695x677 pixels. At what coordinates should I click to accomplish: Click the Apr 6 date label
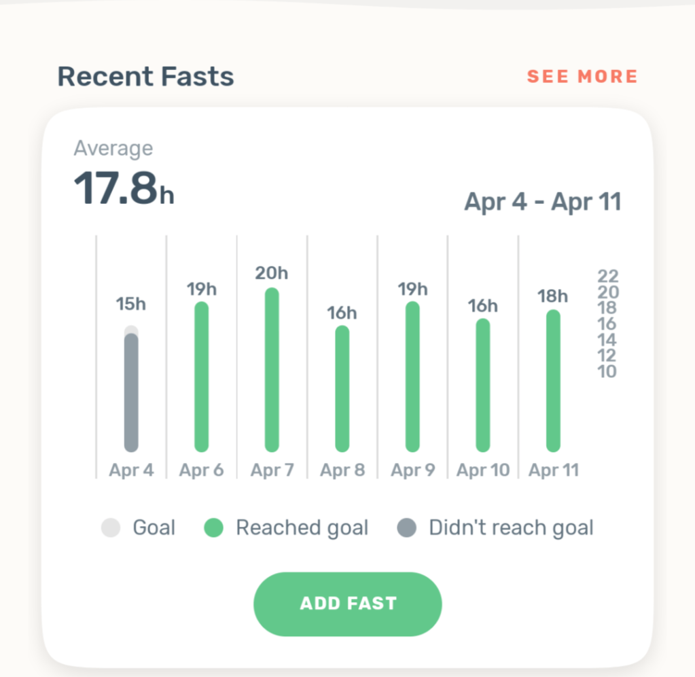pyautogui.click(x=201, y=470)
